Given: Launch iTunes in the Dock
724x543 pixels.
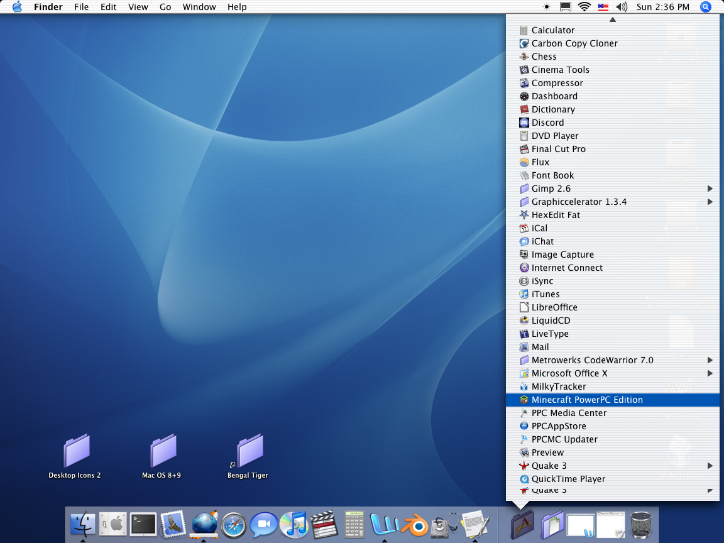Looking at the screenshot, I should [293, 524].
